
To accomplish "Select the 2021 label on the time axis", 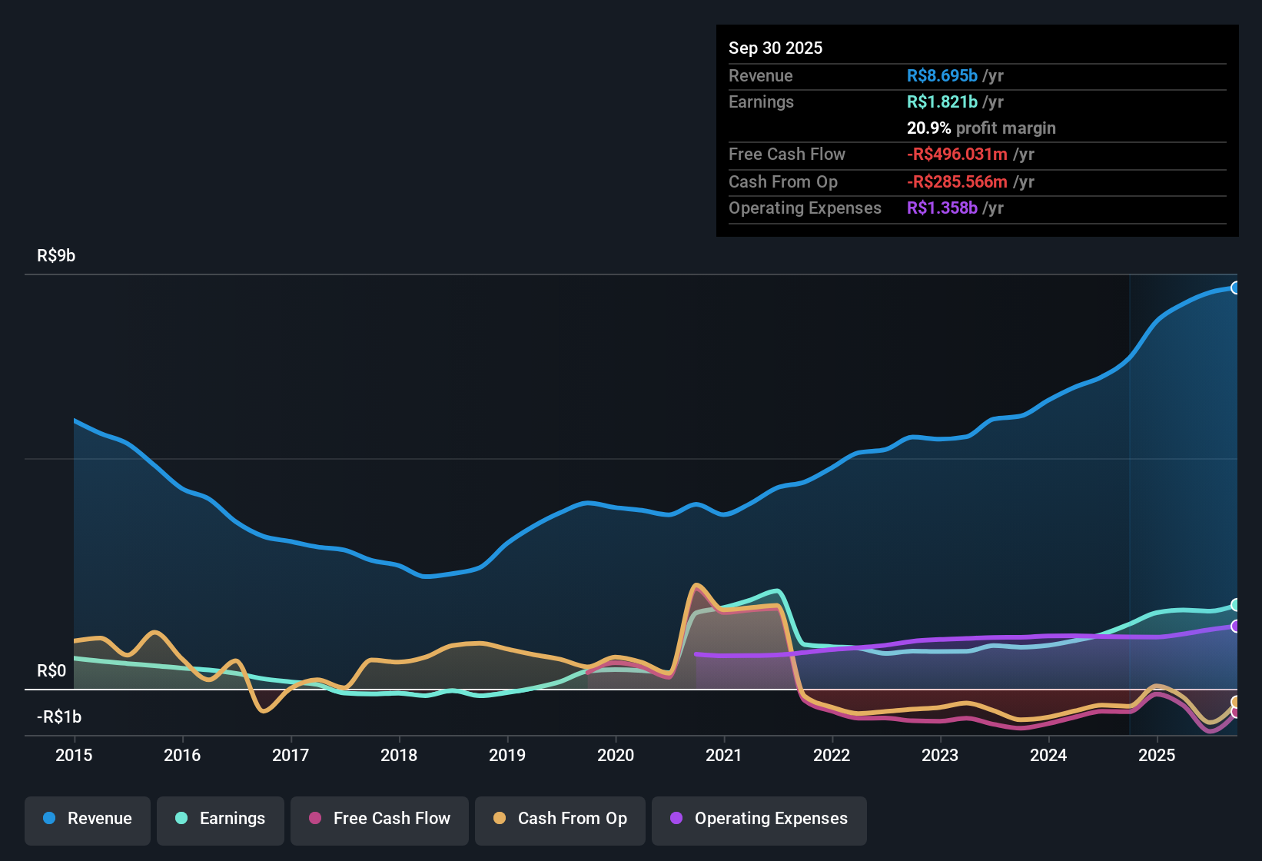I will [x=725, y=756].
